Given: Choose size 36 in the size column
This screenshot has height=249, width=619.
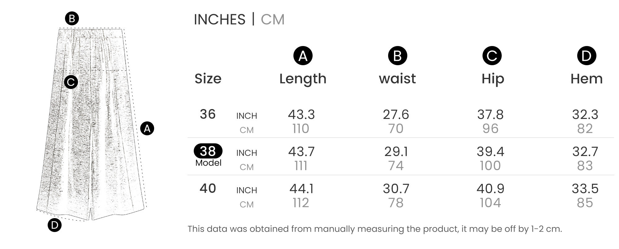Looking at the screenshot, I should point(208,114).
